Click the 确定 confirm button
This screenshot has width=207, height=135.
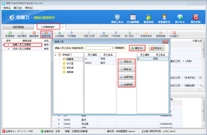pyautogui.click(x=137, y=48)
